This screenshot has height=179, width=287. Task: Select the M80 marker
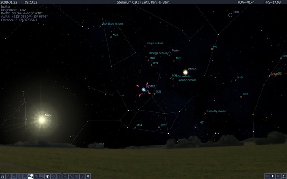pos(281,58)
